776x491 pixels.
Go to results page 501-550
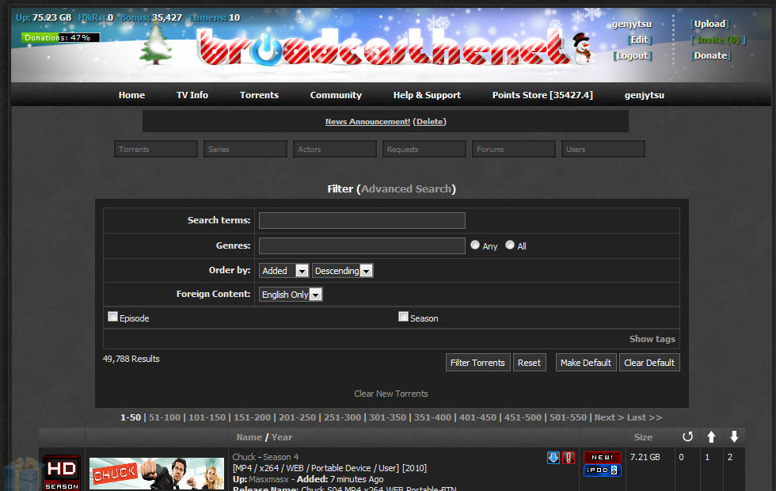(x=568, y=417)
